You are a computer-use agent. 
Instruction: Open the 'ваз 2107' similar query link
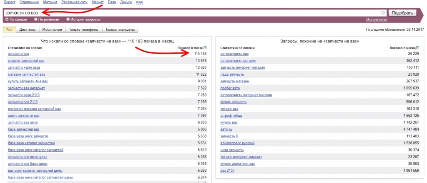coord(228,171)
